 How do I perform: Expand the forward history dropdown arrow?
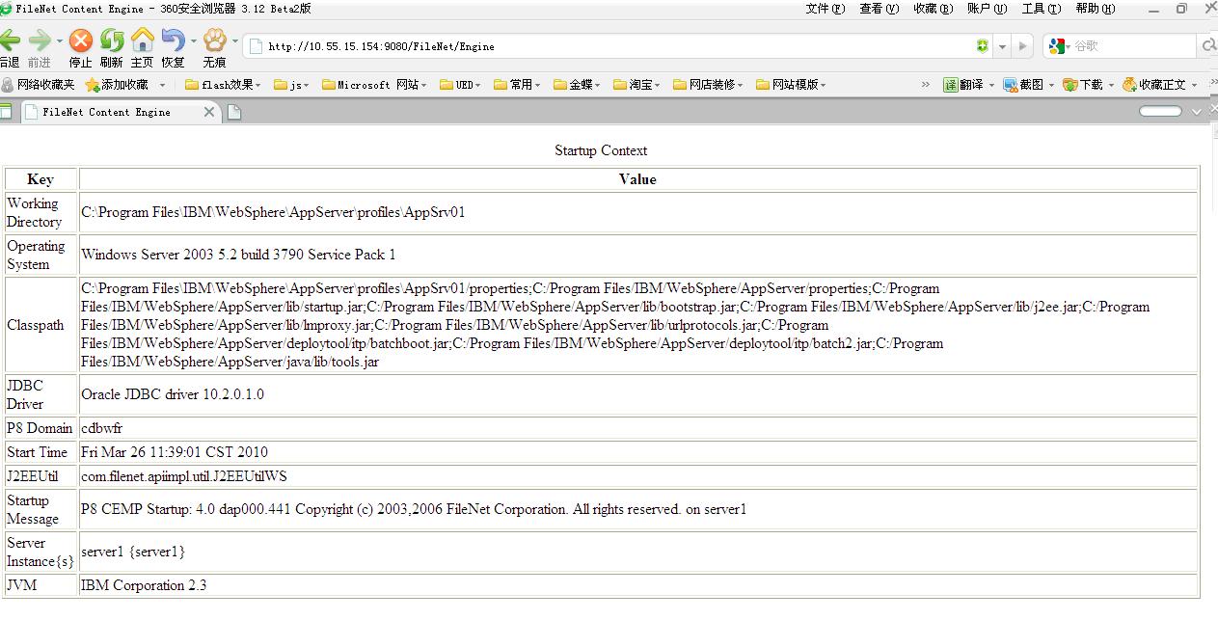(60, 40)
